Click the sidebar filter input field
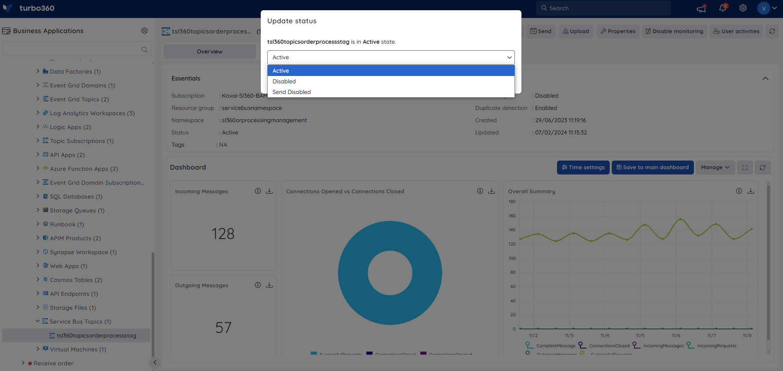 pos(77,49)
